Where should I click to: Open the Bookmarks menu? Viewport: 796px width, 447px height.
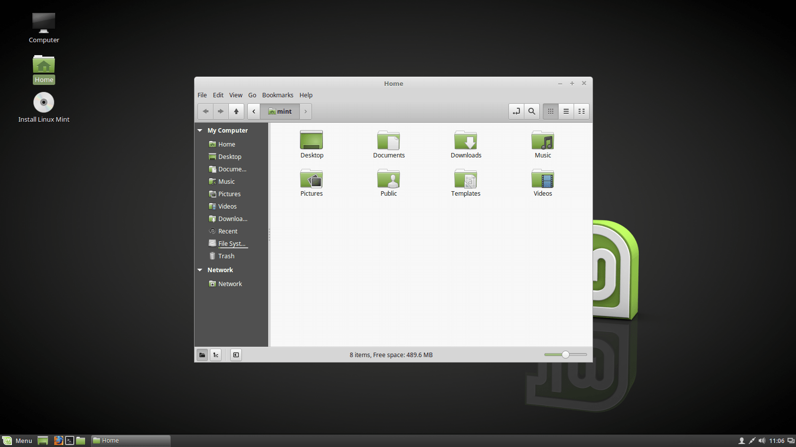point(278,95)
